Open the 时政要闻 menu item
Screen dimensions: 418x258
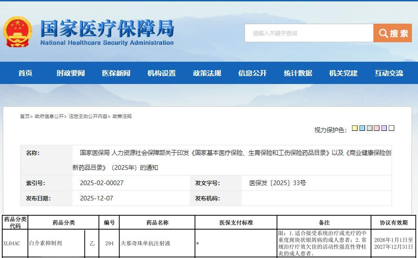pos(71,73)
